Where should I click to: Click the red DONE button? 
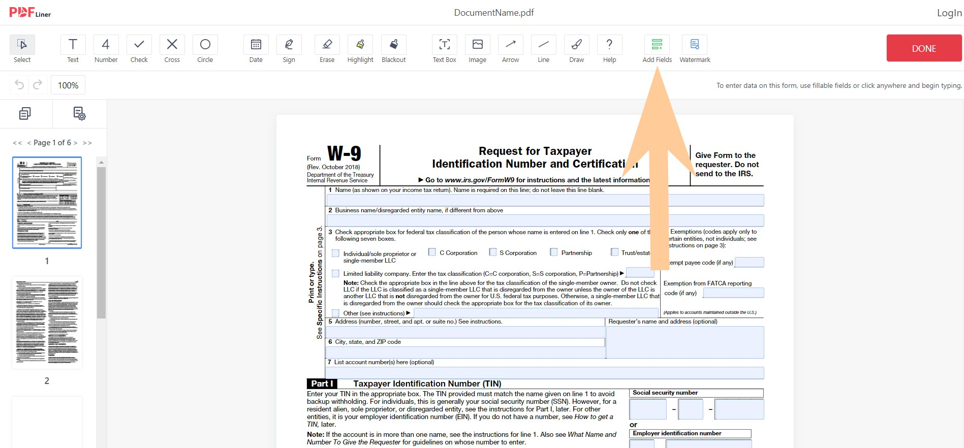coord(924,48)
